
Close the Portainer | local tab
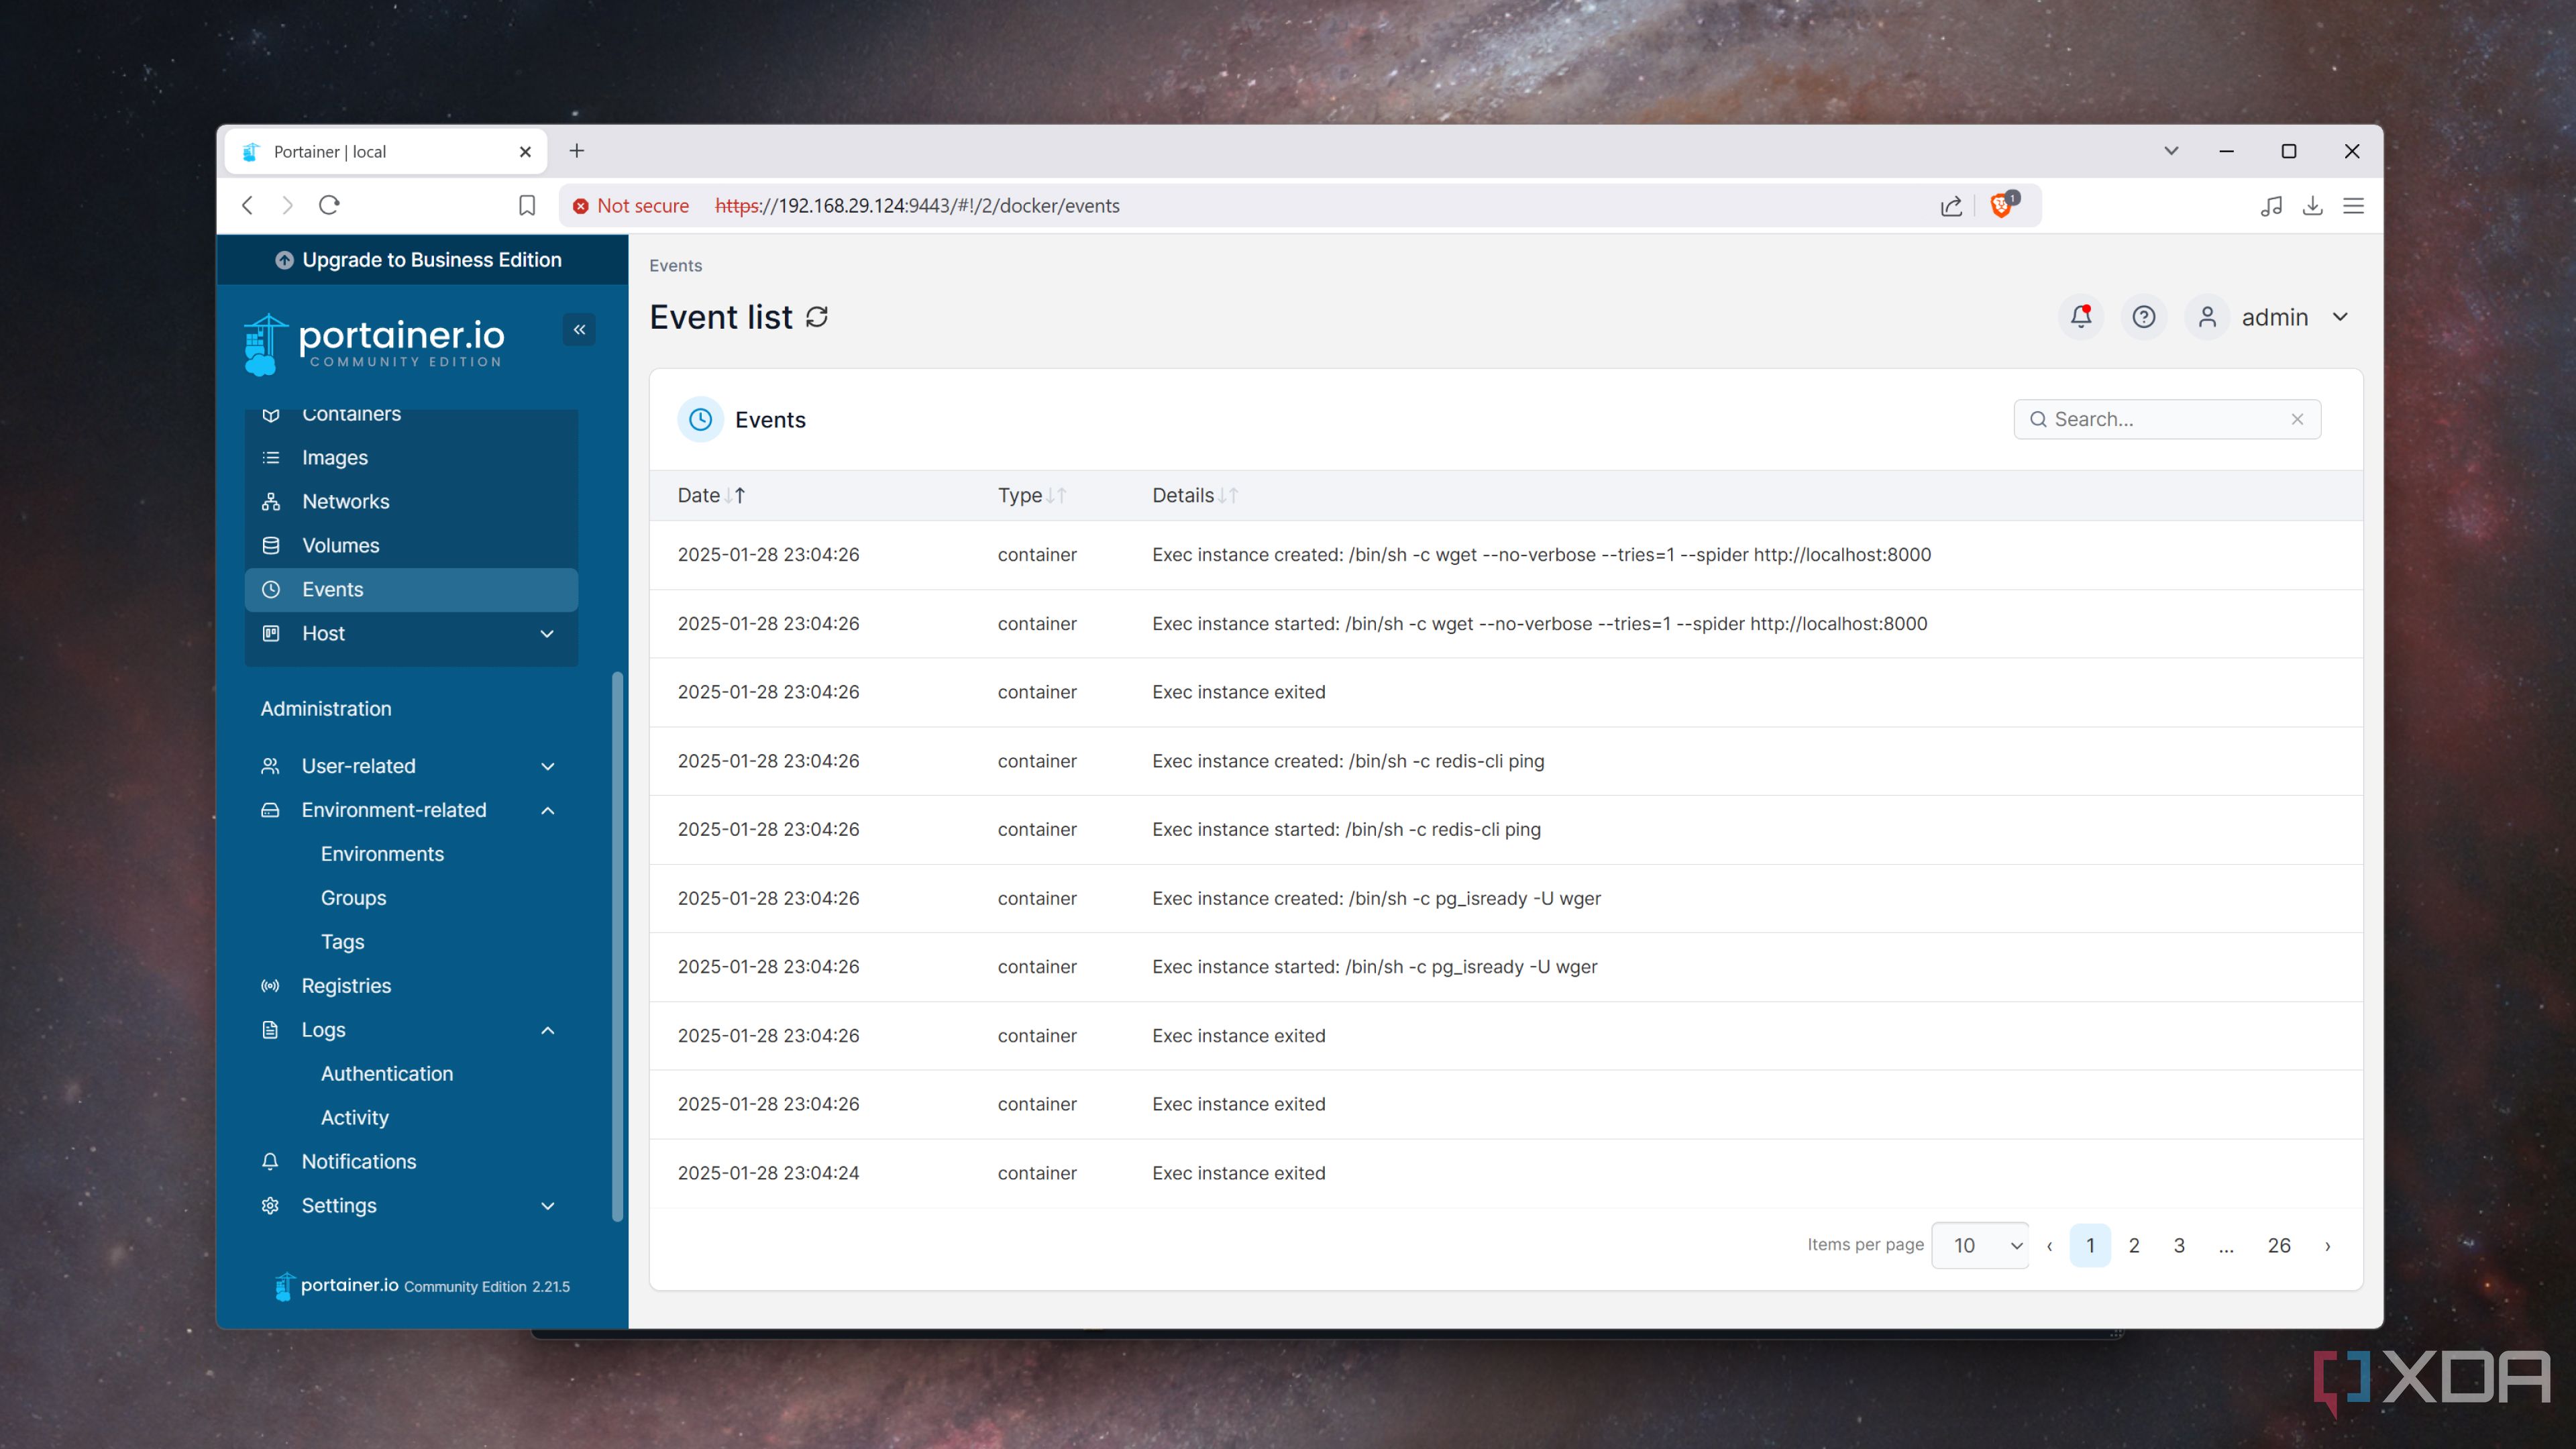(525, 152)
